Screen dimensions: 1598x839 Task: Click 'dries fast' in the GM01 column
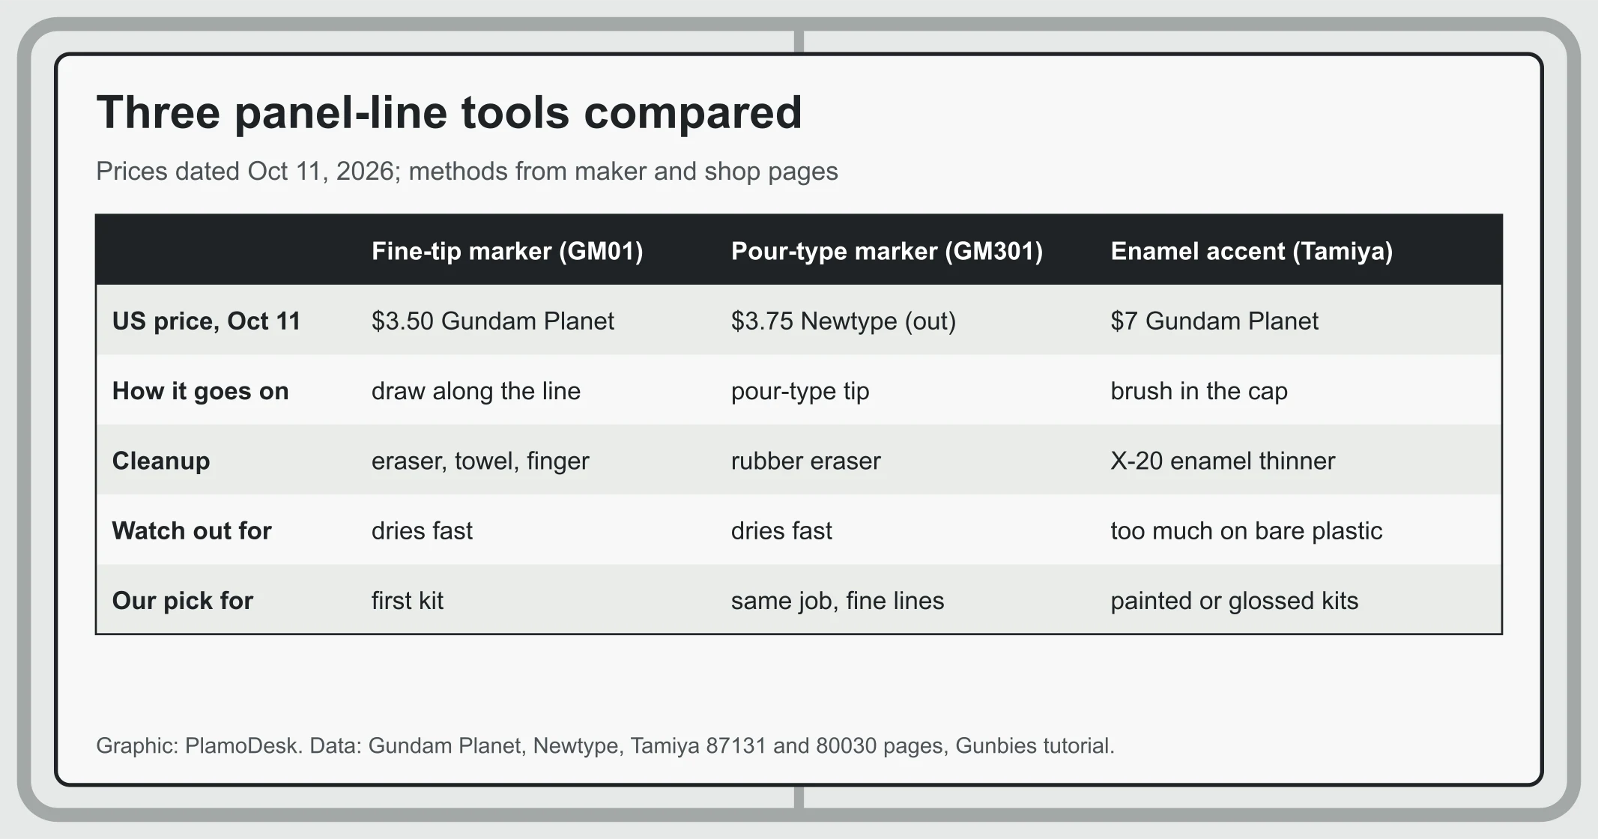(x=422, y=530)
